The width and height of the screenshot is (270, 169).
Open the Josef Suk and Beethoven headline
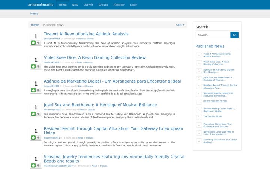click(100, 105)
